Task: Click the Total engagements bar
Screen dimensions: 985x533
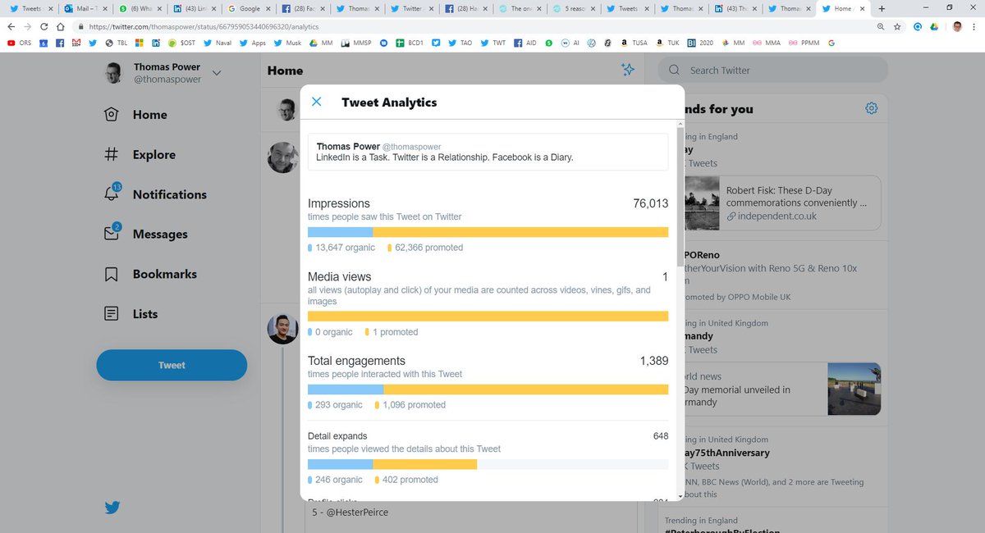Action: pos(488,389)
